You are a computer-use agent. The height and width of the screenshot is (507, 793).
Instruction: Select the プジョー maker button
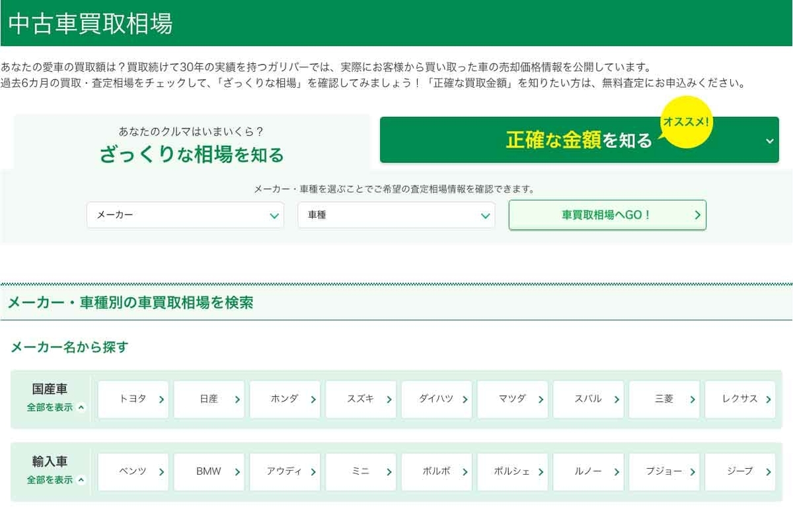[x=664, y=472]
